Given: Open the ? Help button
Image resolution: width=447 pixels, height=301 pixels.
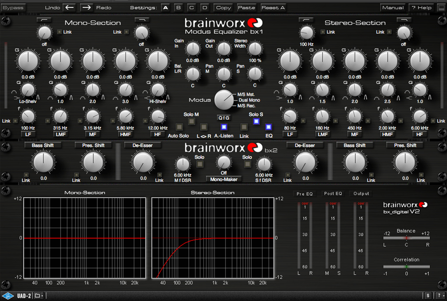Looking at the screenshot, I should tap(421, 8).
